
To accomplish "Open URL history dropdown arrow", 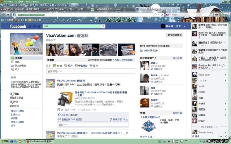I will [x=159, y=15].
